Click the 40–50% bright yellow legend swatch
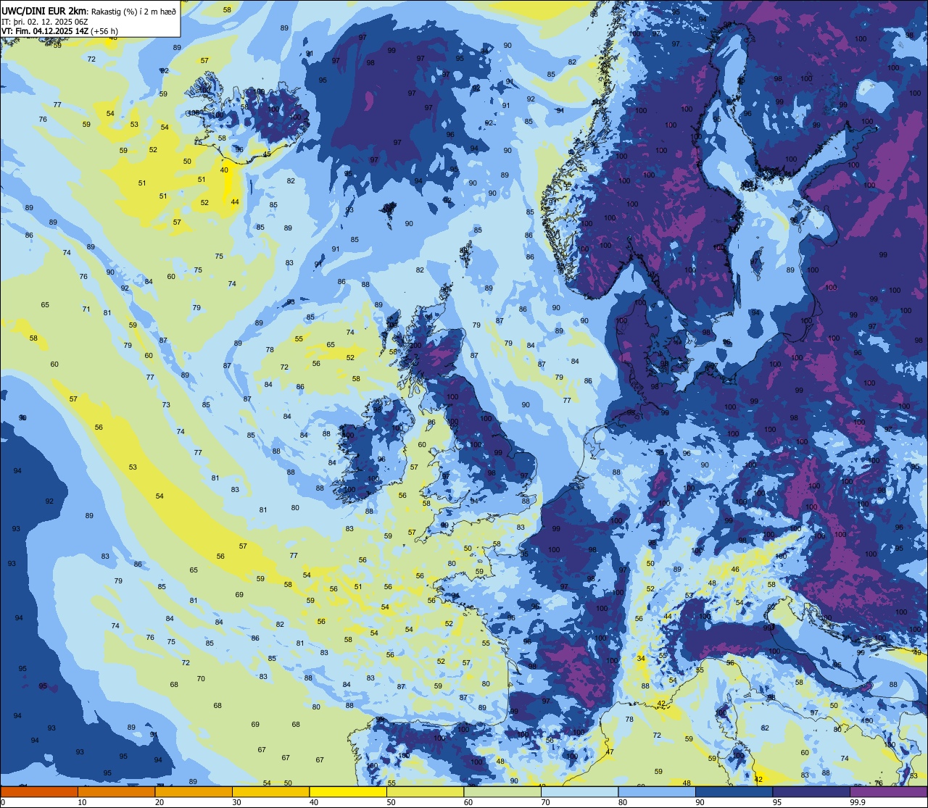The width and height of the screenshot is (928, 808). pos(348,791)
